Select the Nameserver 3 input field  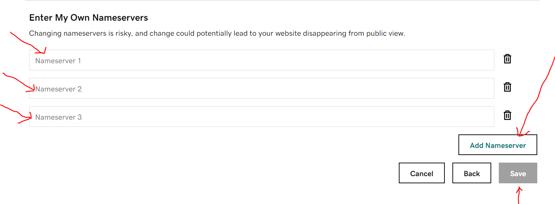pyautogui.click(x=261, y=117)
